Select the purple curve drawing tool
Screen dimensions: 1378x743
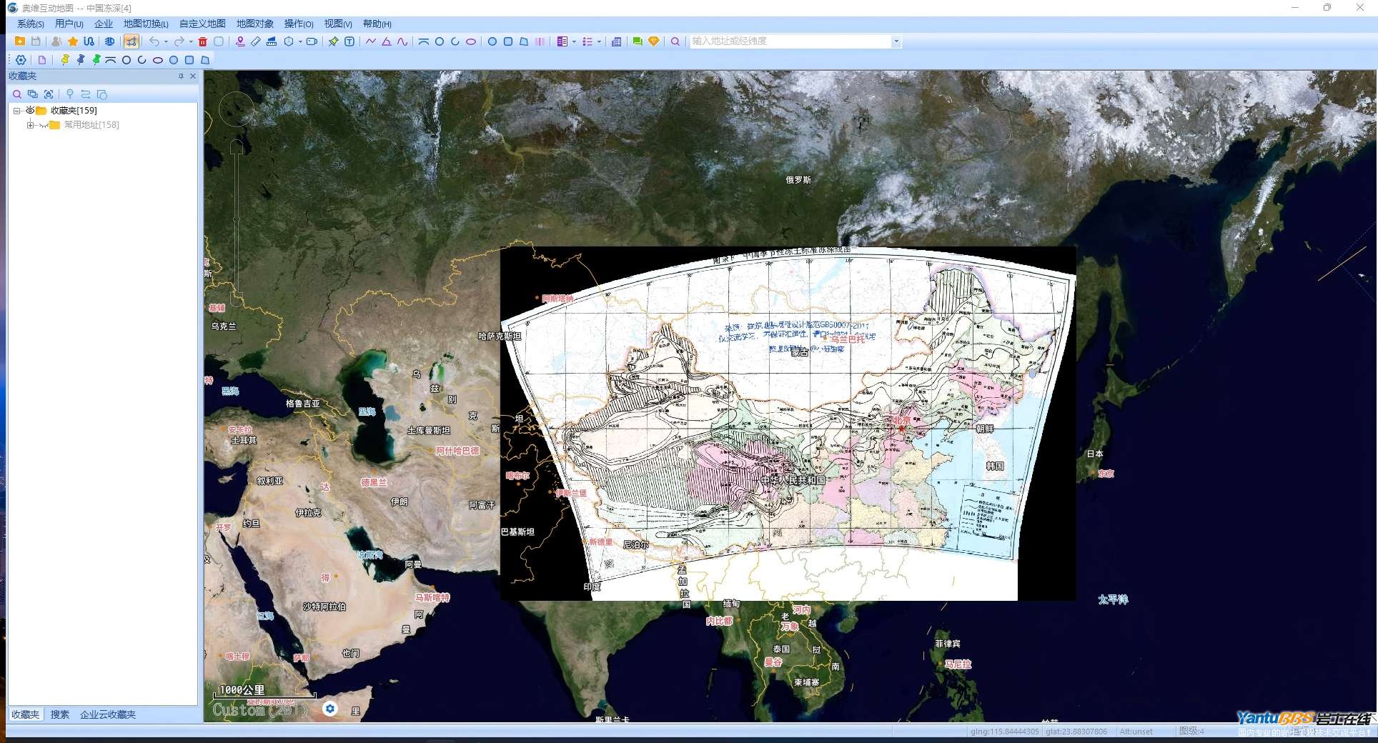click(402, 41)
